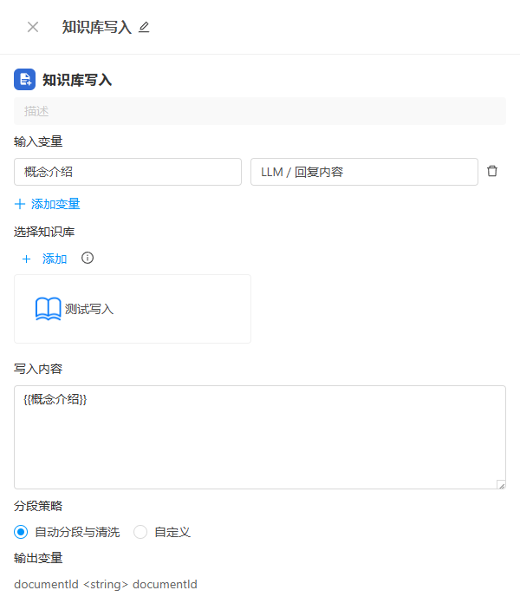The height and width of the screenshot is (610, 520).
Task: Click the 添加变量 link text
Action: [55, 204]
